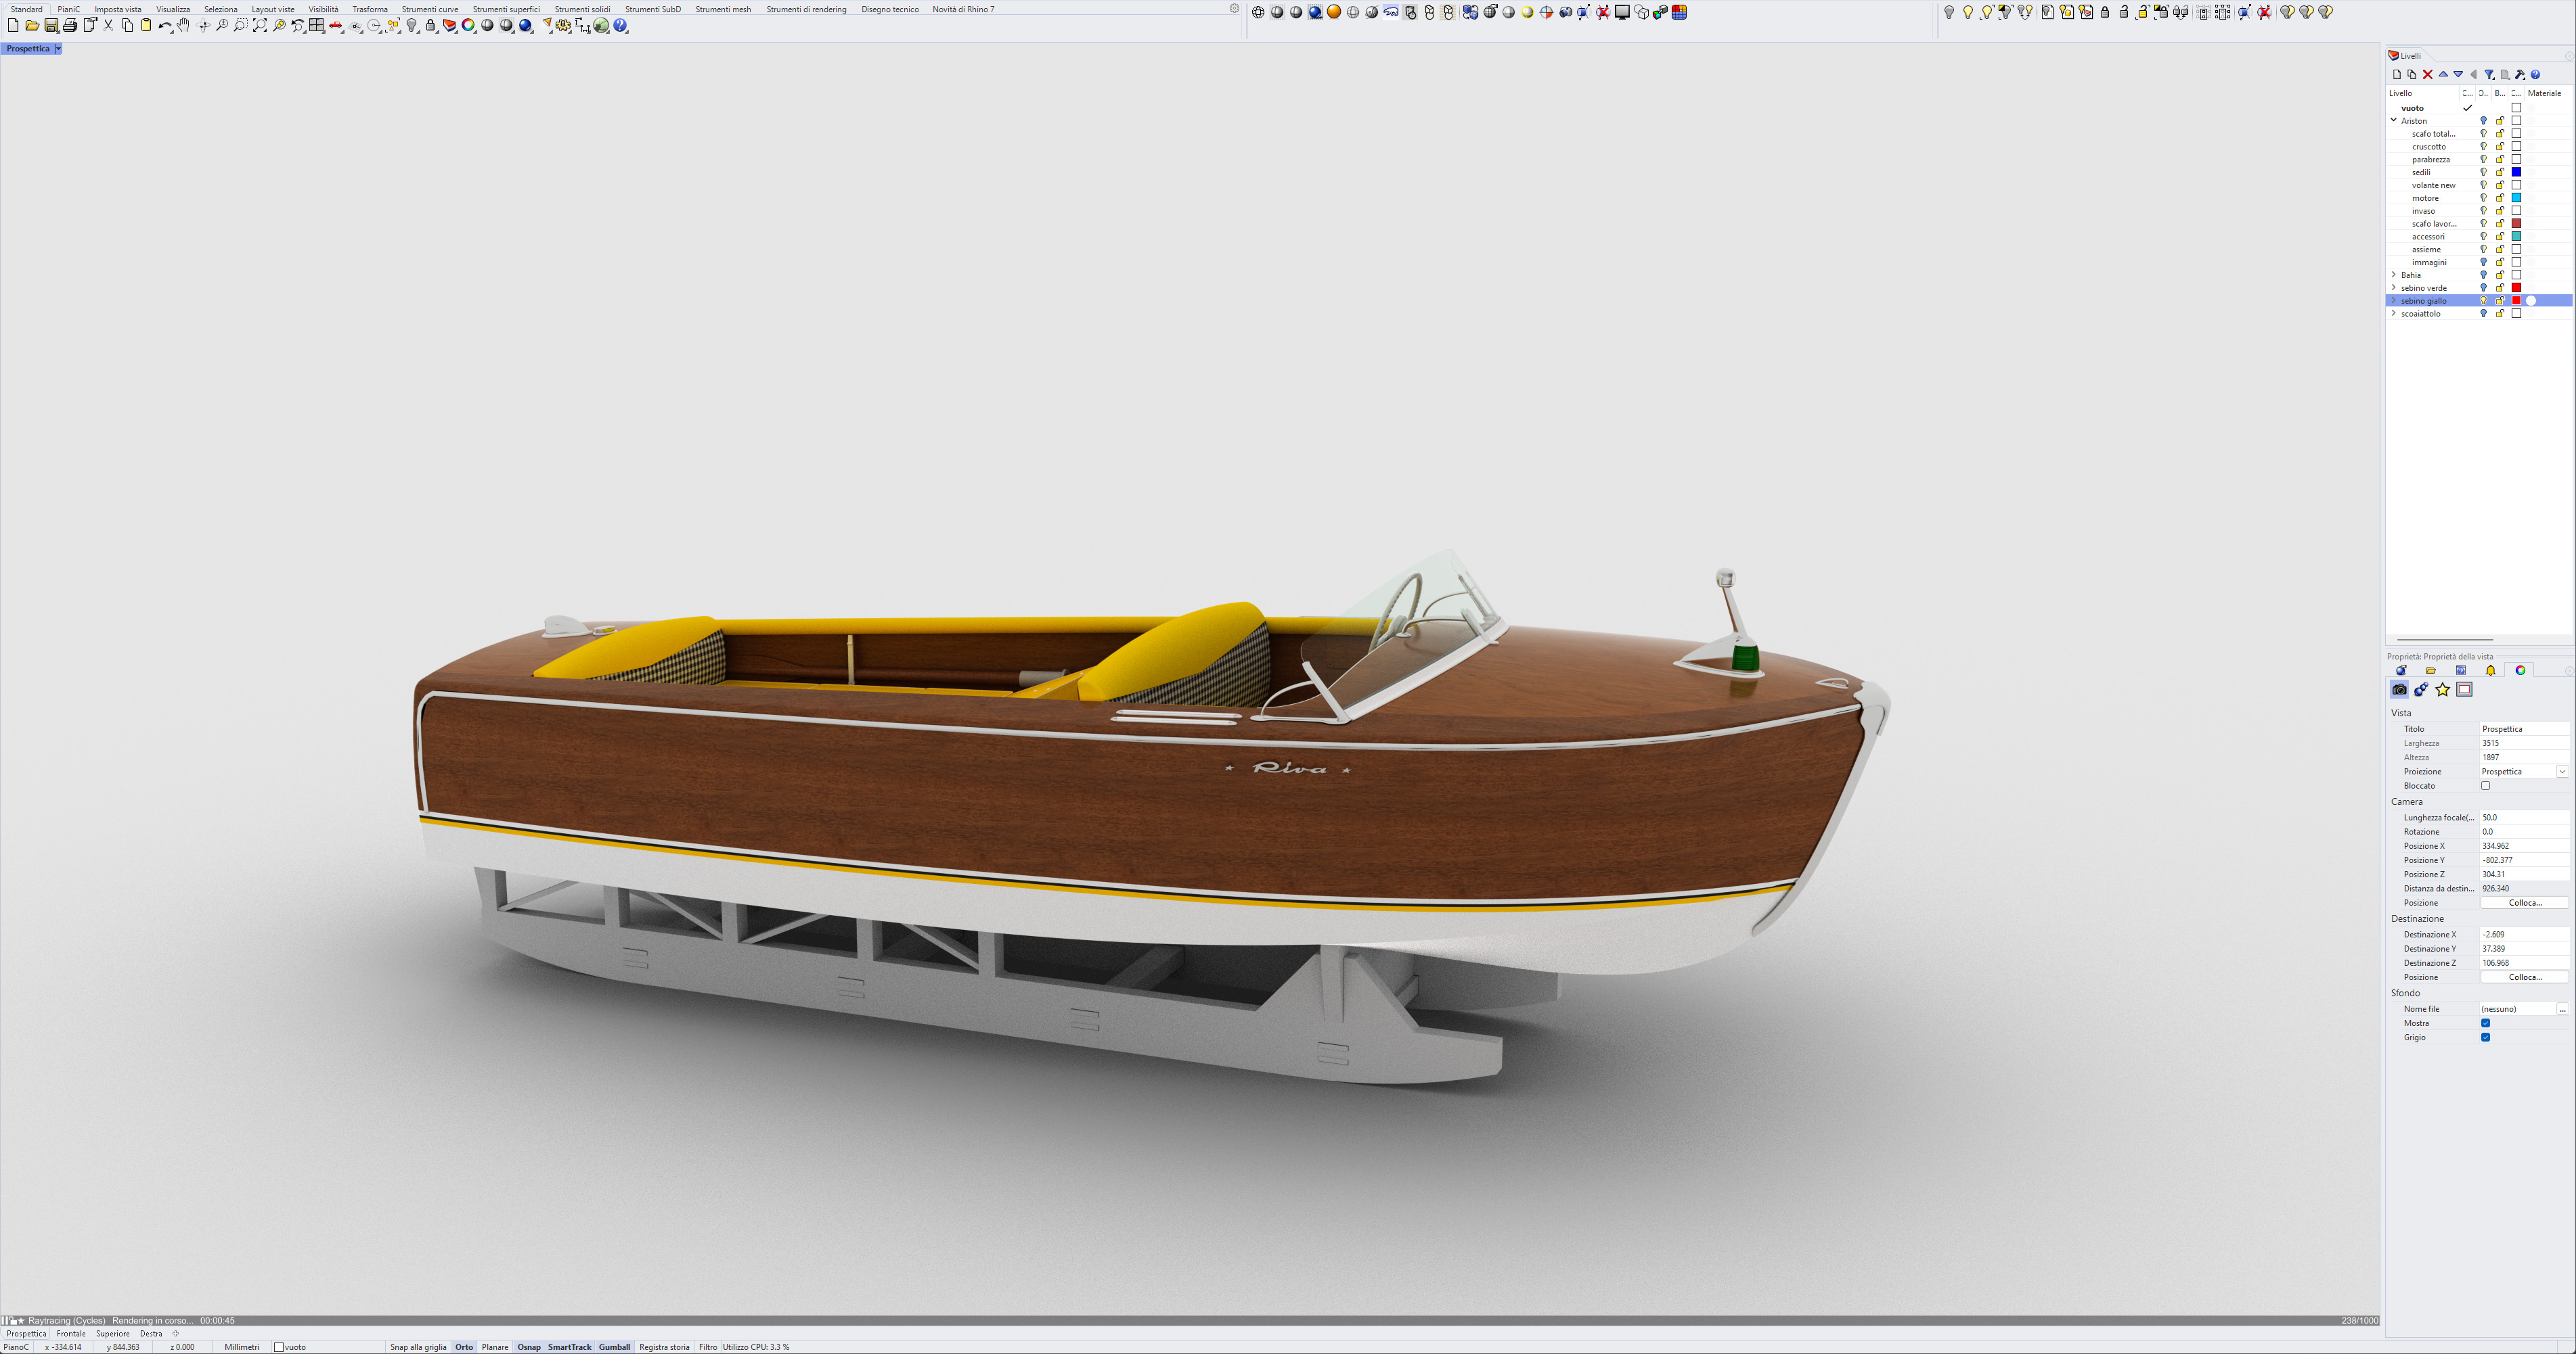Click the Save file floppy icon

(x=51, y=26)
